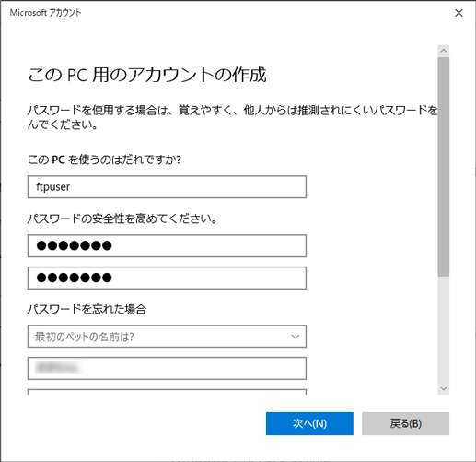The width and height of the screenshot is (476, 462).
Task: Close the Microsoft アカウント dialog
Action: tap(459, 13)
